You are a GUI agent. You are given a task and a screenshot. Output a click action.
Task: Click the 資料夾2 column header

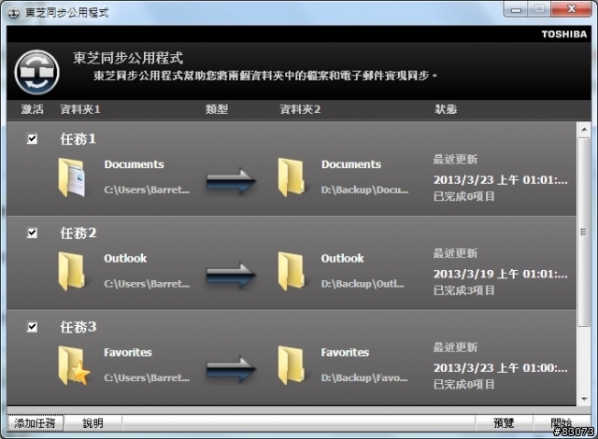tap(300, 109)
